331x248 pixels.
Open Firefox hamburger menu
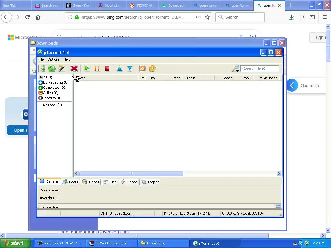tap(325, 17)
